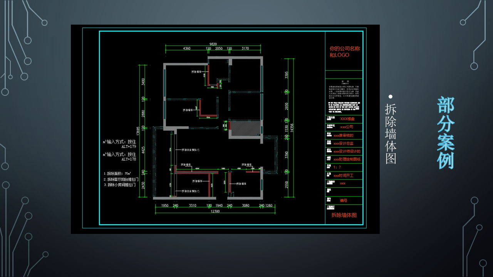Click the left dimension 4425

click(x=143, y=150)
